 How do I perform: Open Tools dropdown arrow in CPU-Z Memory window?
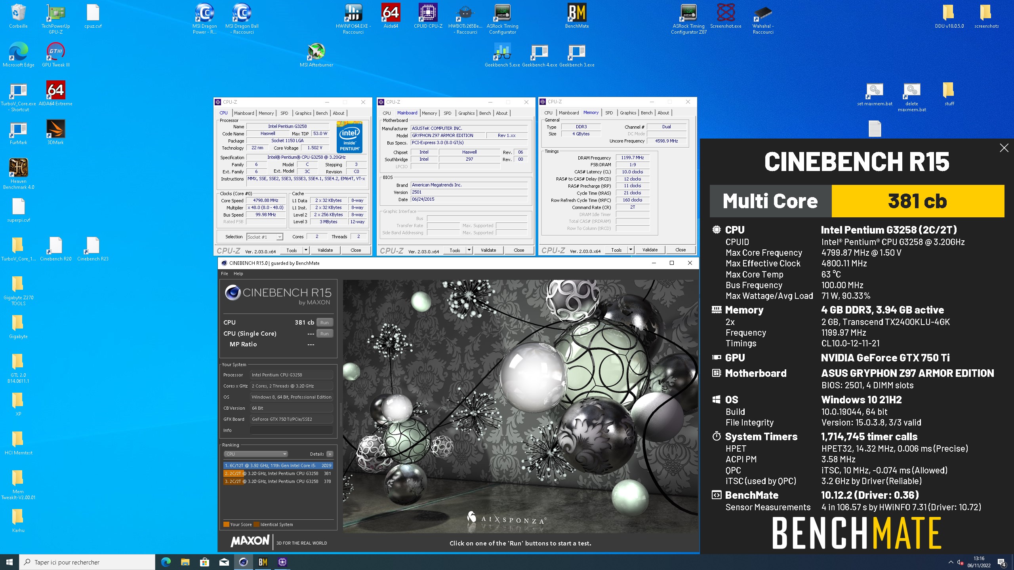631,250
